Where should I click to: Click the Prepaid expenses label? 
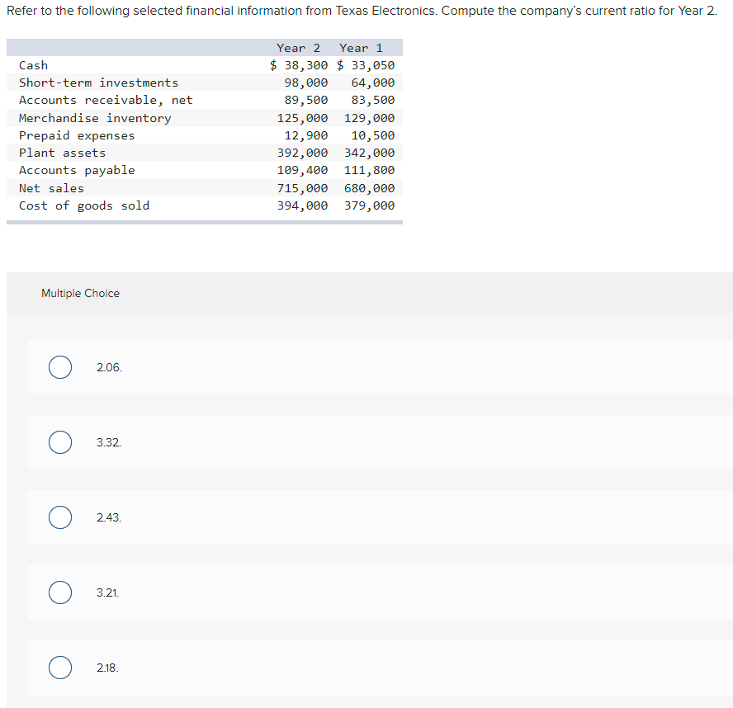click(77, 135)
